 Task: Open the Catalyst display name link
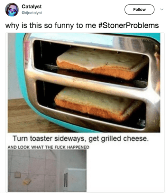coord(32,6)
